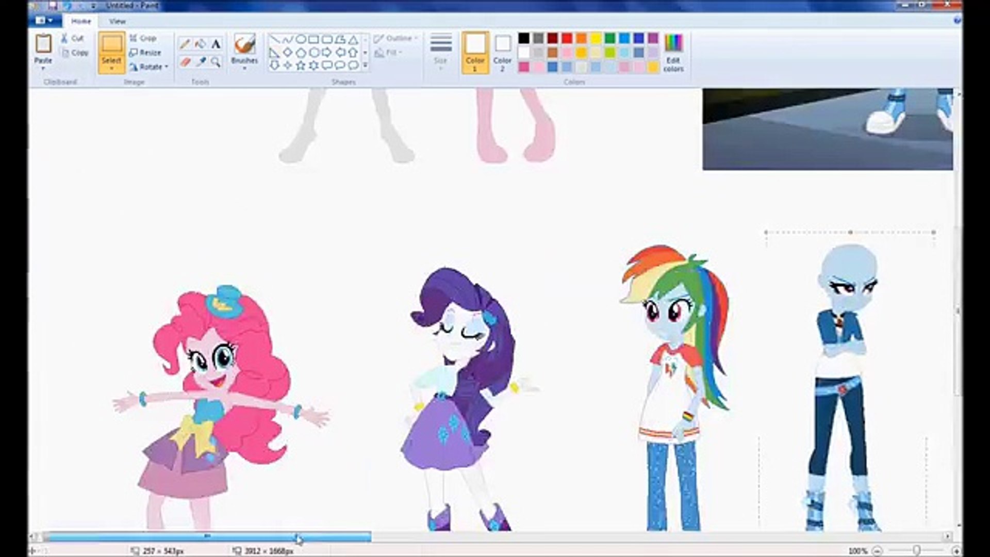
Task: Click the Resize button
Action: click(x=145, y=53)
